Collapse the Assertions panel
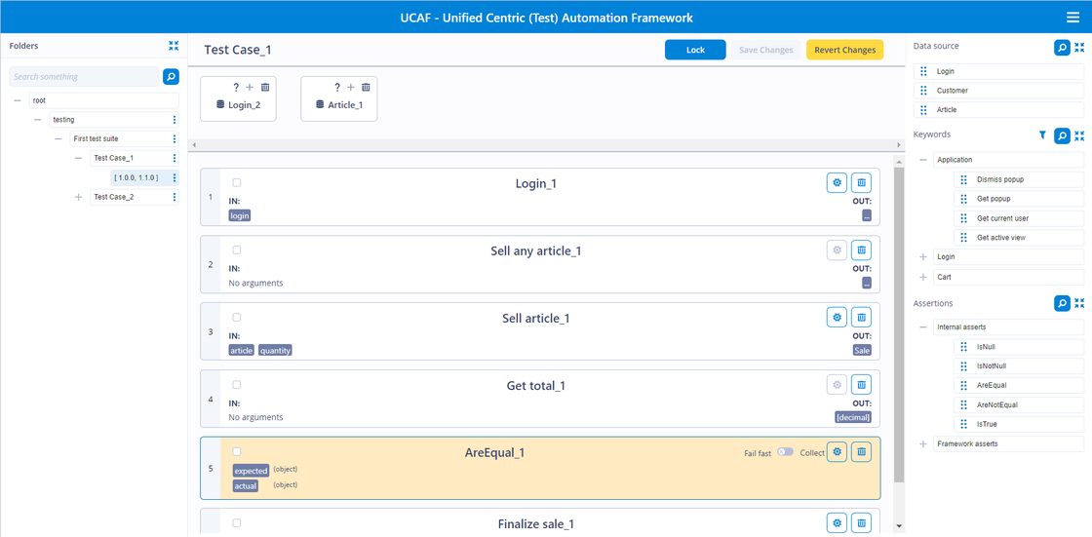This screenshot has height=537, width=1092. [x=1079, y=303]
